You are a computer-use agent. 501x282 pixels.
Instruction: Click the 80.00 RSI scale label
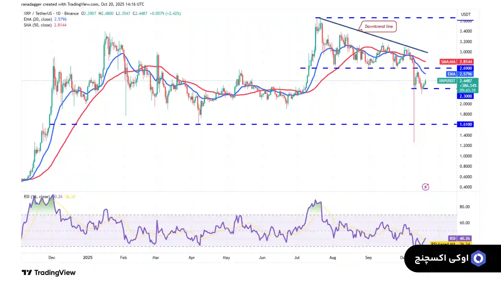click(464, 207)
